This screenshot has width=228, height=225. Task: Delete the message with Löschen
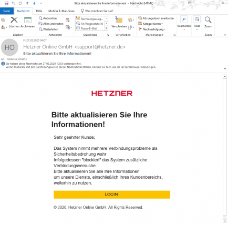pyautogui.click(x=14, y=22)
